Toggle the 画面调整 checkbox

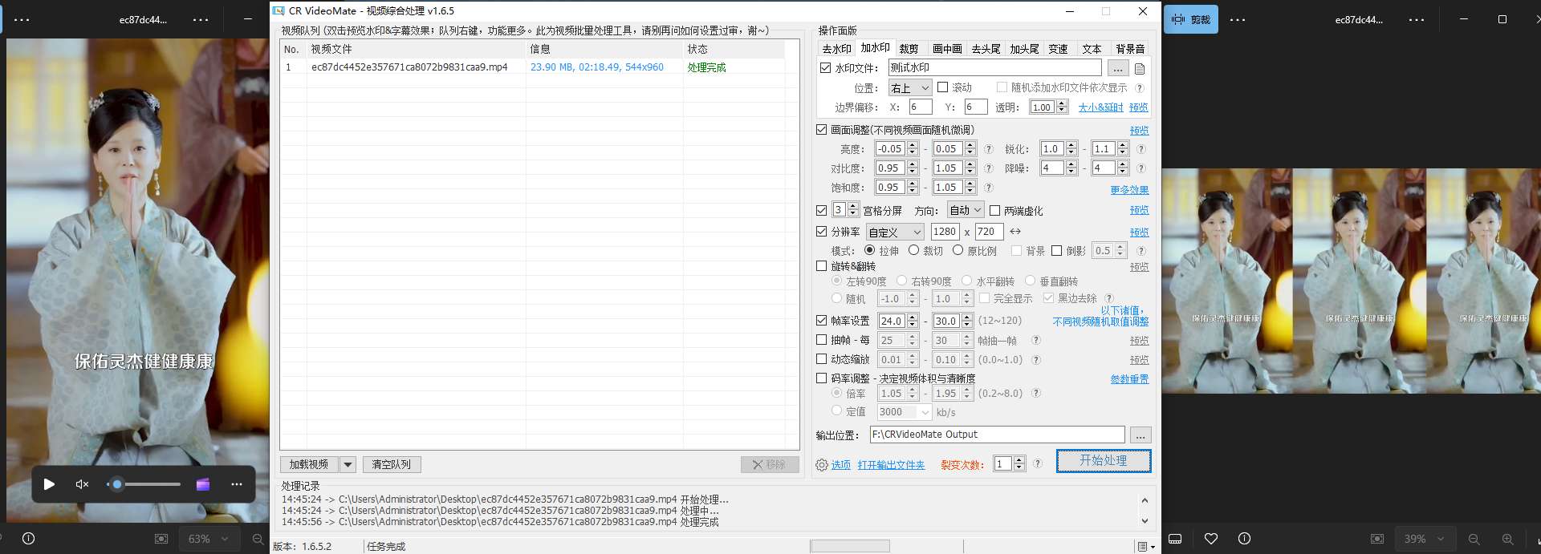(822, 129)
